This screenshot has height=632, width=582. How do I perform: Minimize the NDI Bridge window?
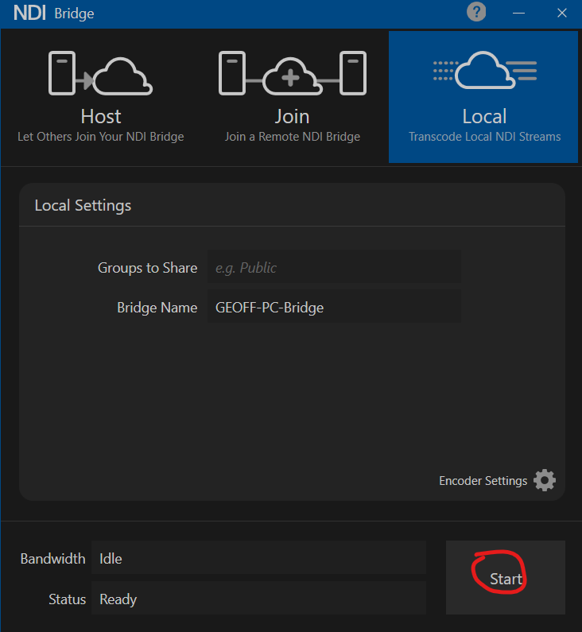518,13
